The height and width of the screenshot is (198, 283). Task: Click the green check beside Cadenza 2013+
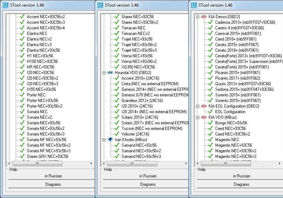(210, 22)
